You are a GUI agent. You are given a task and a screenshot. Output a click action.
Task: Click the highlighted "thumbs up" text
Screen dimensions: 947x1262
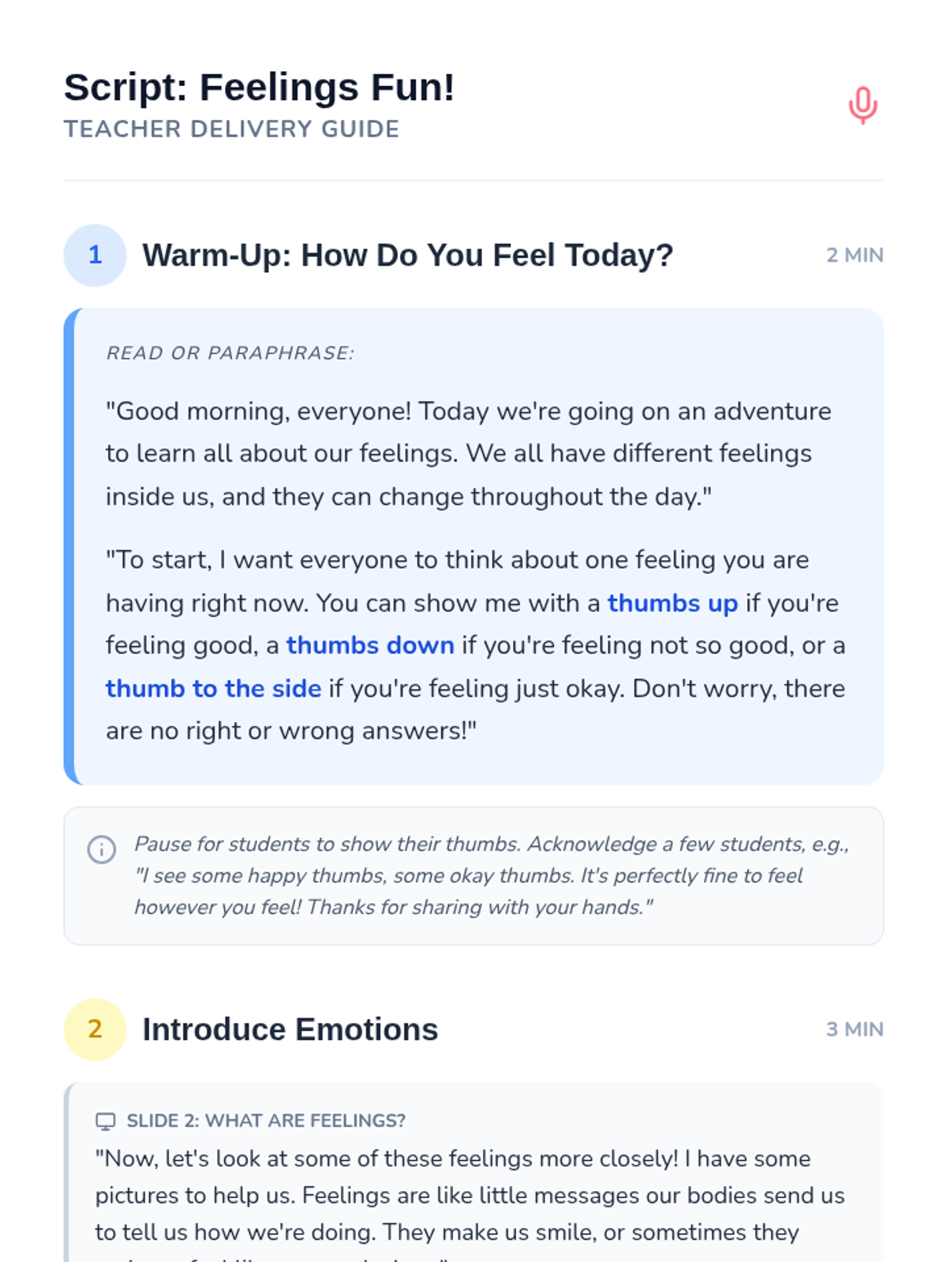[672, 603]
